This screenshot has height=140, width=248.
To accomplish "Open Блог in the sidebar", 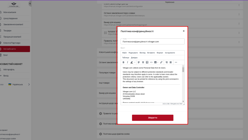I will pos(5,55).
